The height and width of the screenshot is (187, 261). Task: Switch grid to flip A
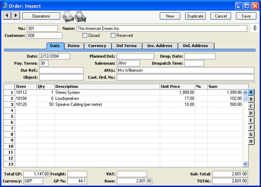tap(251, 92)
